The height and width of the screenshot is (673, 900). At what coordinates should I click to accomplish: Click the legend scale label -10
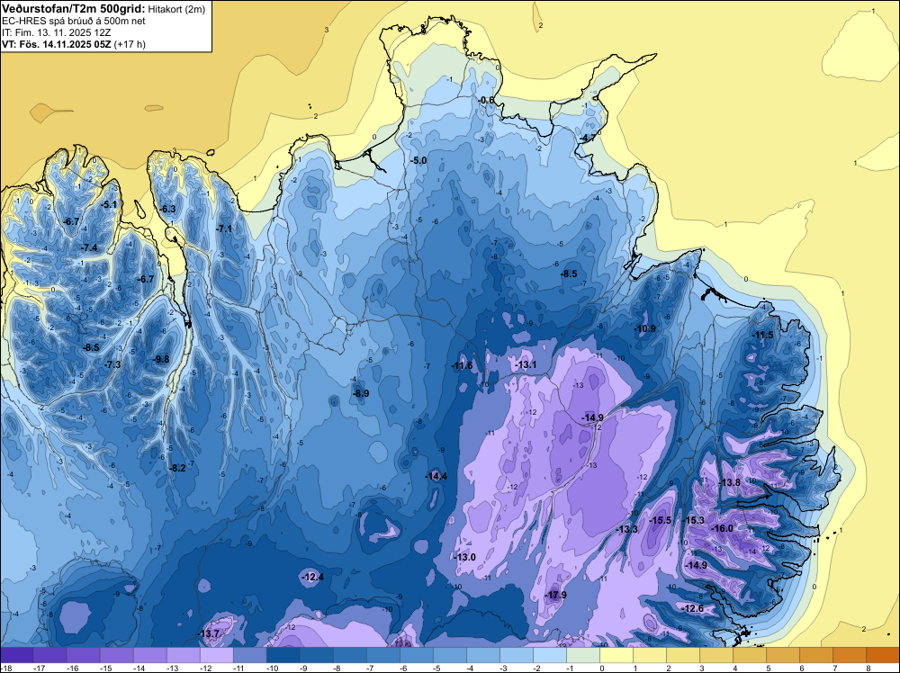(272, 668)
